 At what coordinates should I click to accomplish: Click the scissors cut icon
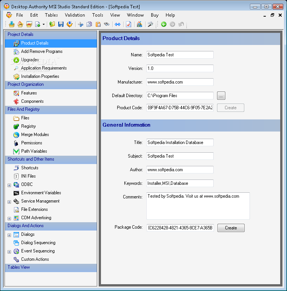pyautogui.click(x=81, y=24)
